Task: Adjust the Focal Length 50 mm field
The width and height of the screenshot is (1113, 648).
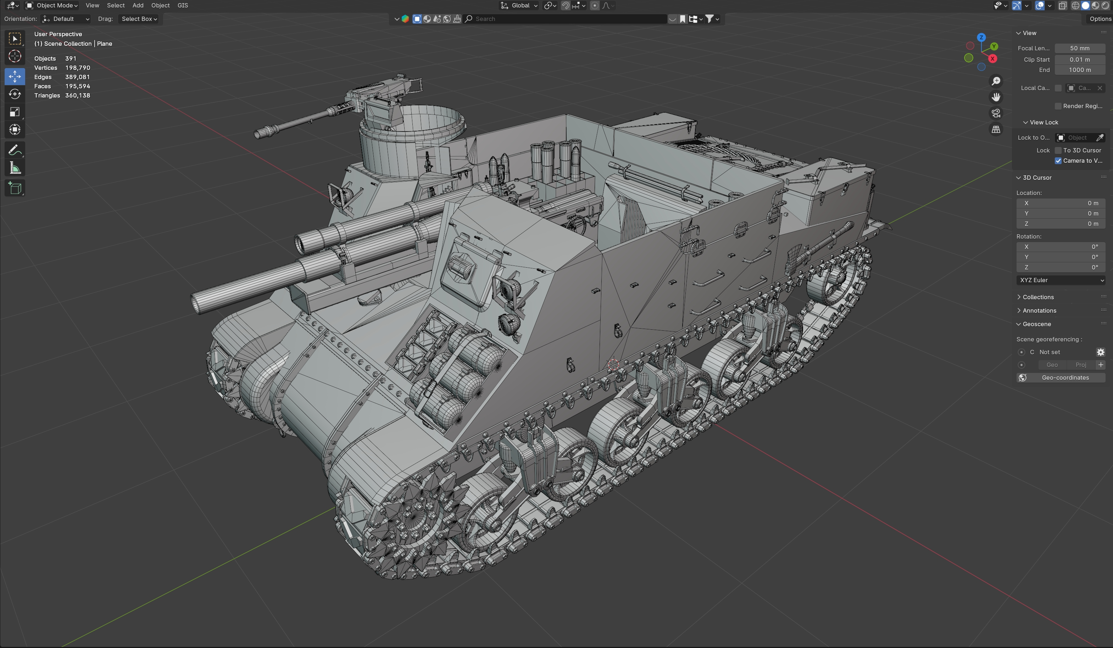Action: [x=1079, y=48]
